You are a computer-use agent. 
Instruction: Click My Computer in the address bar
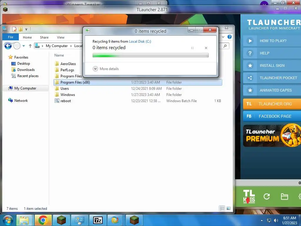pos(57,46)
